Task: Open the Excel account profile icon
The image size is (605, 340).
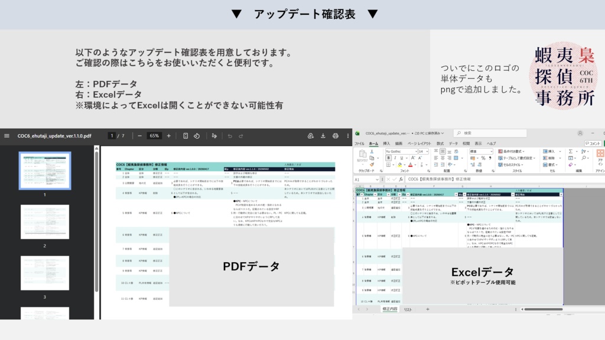Action: [x=580, y=133]
